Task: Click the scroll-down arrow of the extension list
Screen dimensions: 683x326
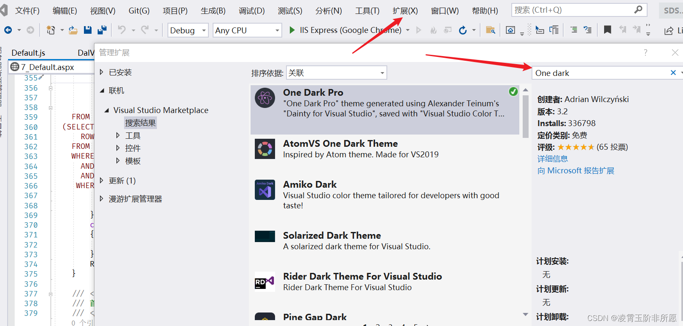Action: click(x=526, y=314)
